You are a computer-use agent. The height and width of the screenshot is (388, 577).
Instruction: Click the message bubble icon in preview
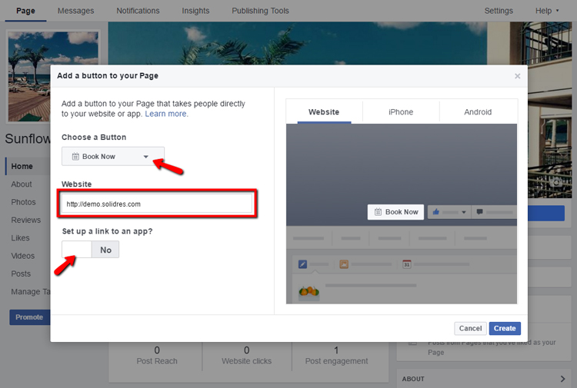coord(479,212)
